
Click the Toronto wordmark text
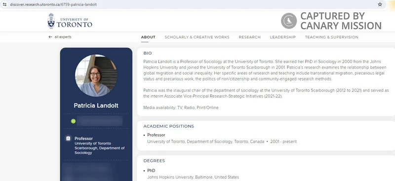pos(75,25)
